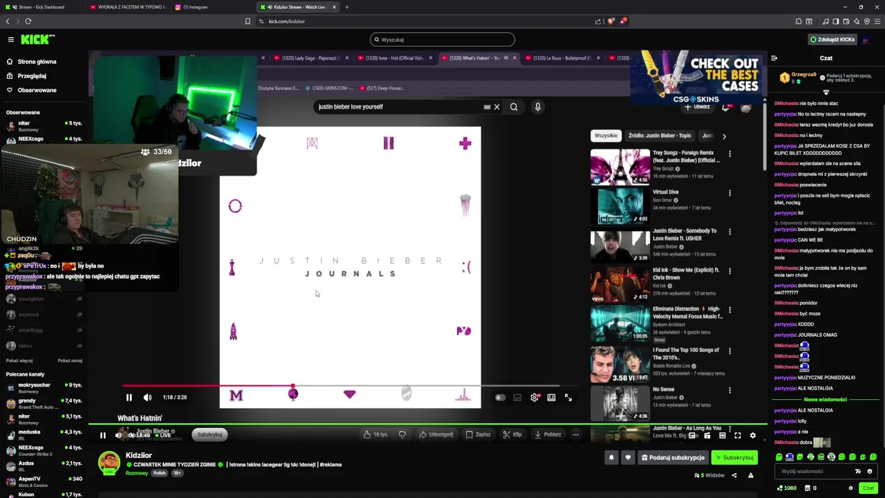Open the chat shop icon
The width and height of the screenshot is (885, 498).
coord(808,488)
